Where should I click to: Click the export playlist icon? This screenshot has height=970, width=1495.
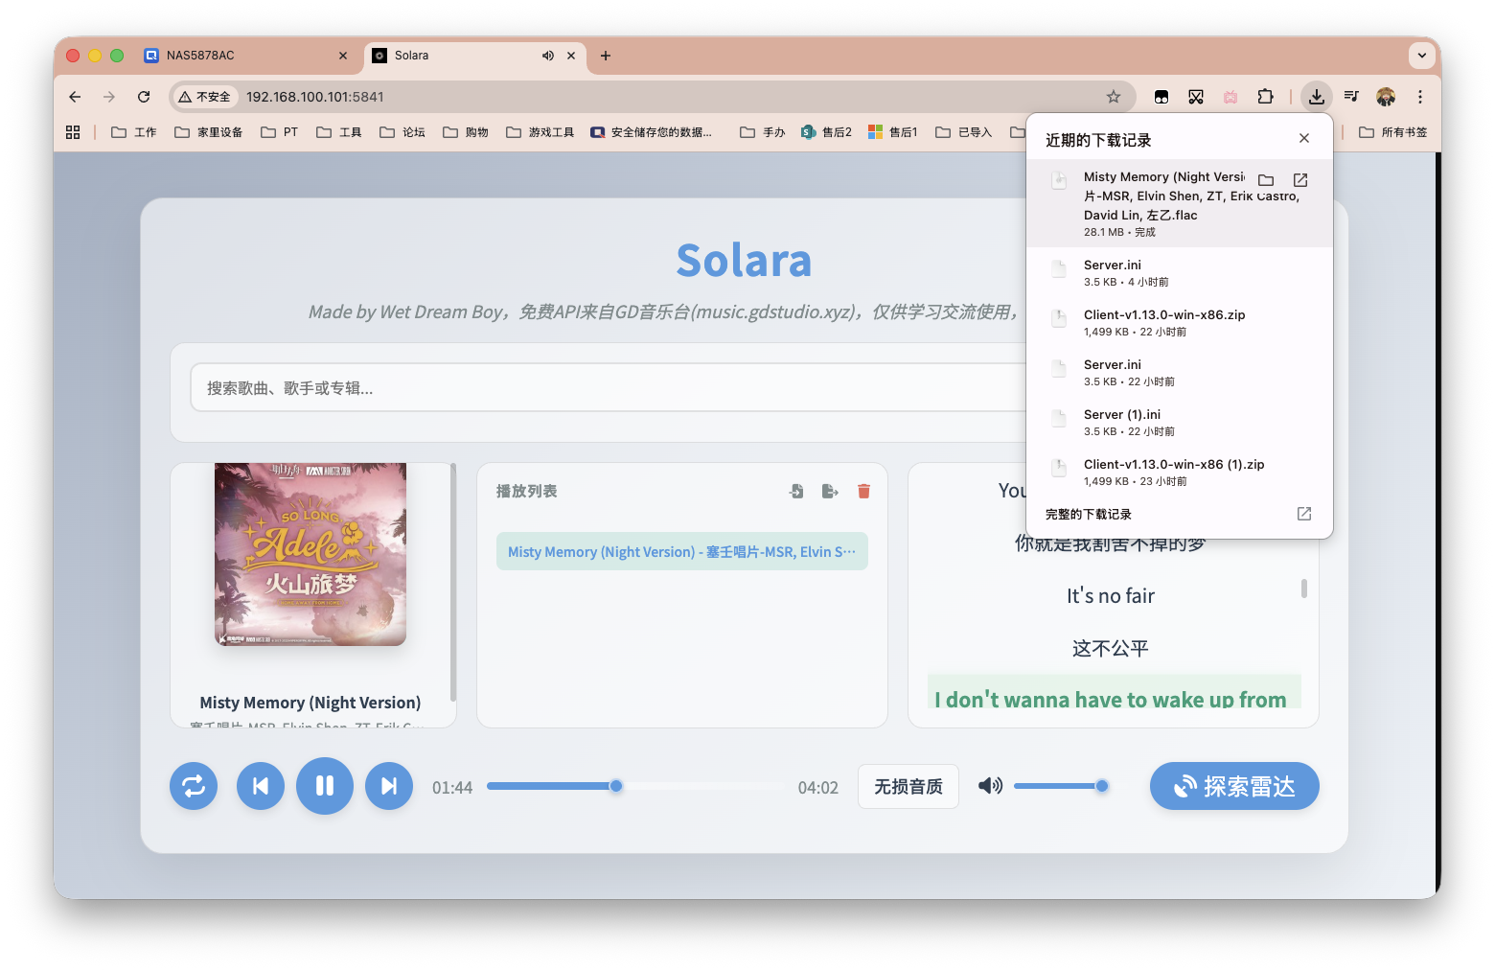click(x=830, y=491)
